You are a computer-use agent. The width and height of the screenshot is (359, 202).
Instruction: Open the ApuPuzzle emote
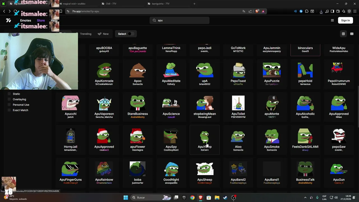(x=271, y=74)
